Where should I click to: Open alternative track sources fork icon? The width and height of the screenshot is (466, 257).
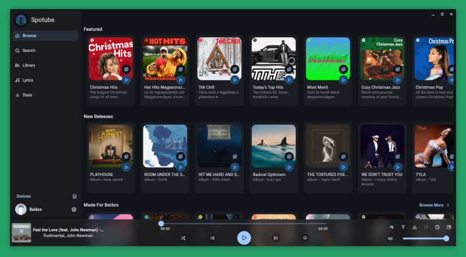point(403,227)
